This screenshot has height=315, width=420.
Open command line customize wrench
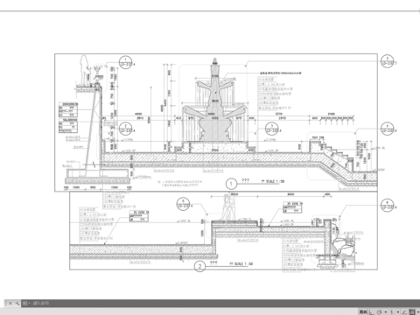pos(17,304)
